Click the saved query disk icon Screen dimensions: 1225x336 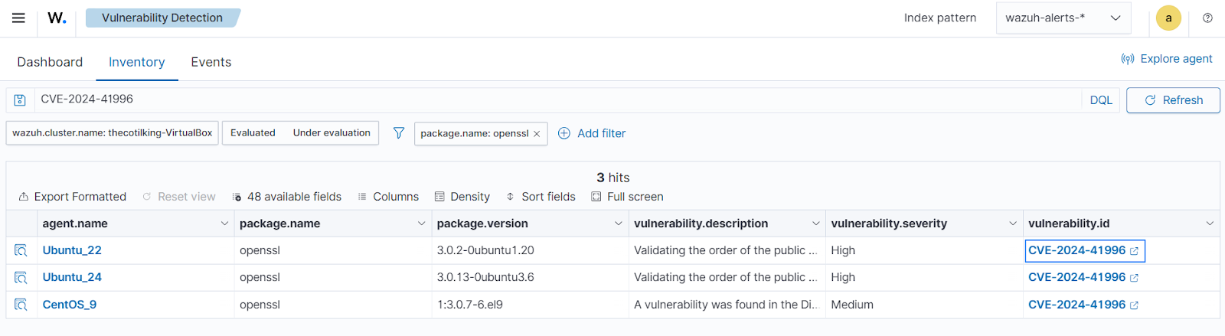click(20, 99)
